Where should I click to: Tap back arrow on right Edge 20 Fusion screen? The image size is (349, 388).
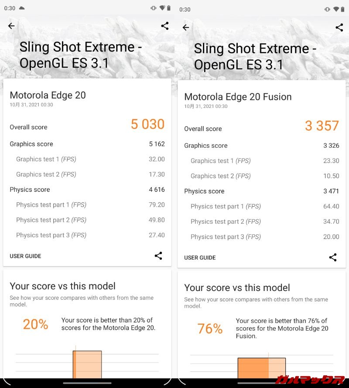coord(186,28)
